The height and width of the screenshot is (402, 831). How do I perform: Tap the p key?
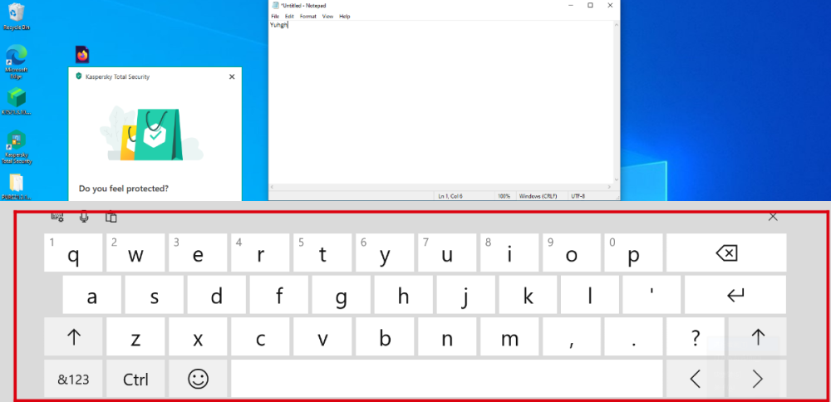pos(634,253)
